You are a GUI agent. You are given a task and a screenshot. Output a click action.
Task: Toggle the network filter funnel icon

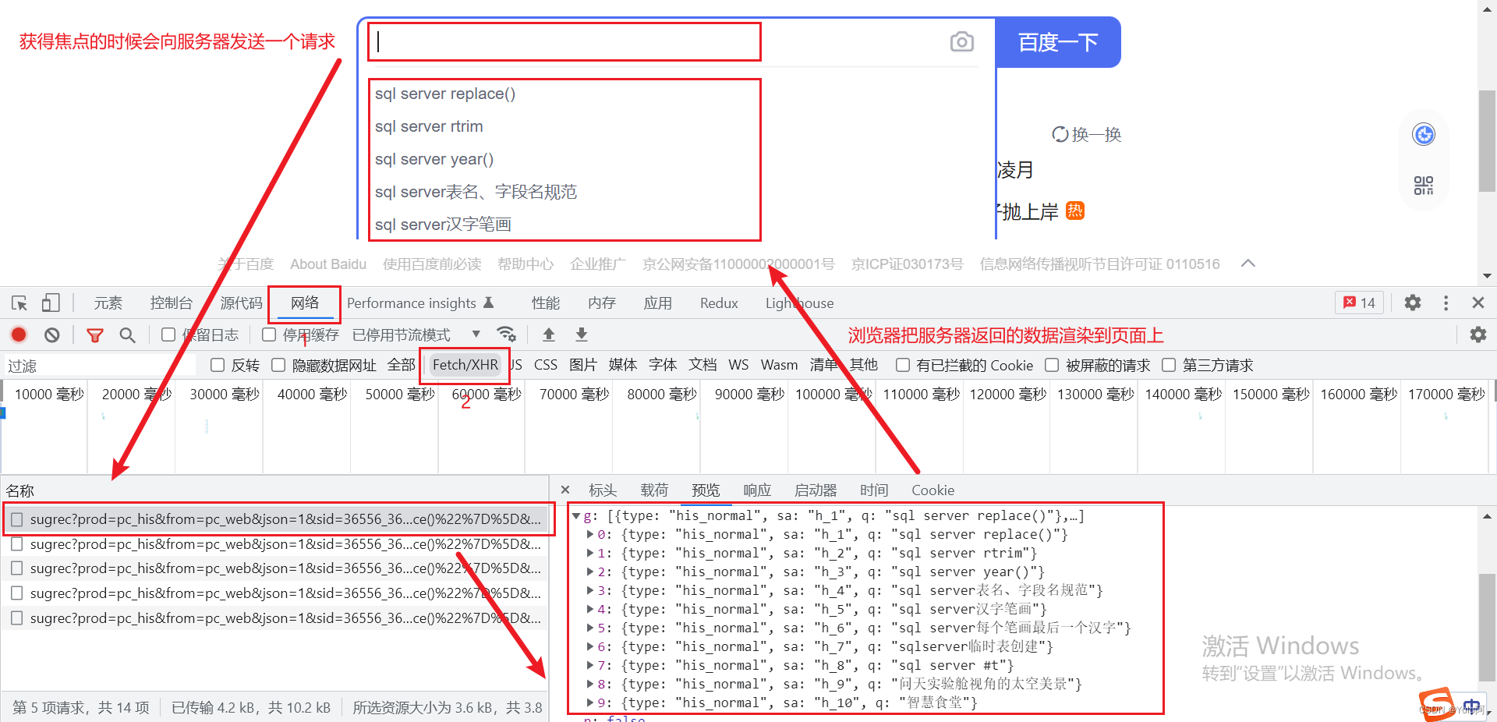(95, 335)
